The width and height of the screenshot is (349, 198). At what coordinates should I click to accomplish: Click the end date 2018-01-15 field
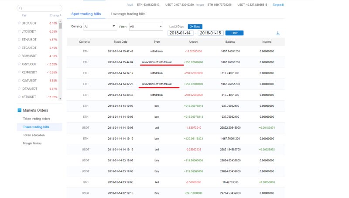point(211,33)
